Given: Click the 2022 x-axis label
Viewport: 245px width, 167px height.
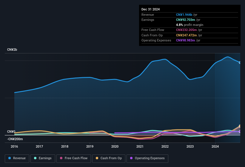Looking at the screenshot, I should pos(165,146).
